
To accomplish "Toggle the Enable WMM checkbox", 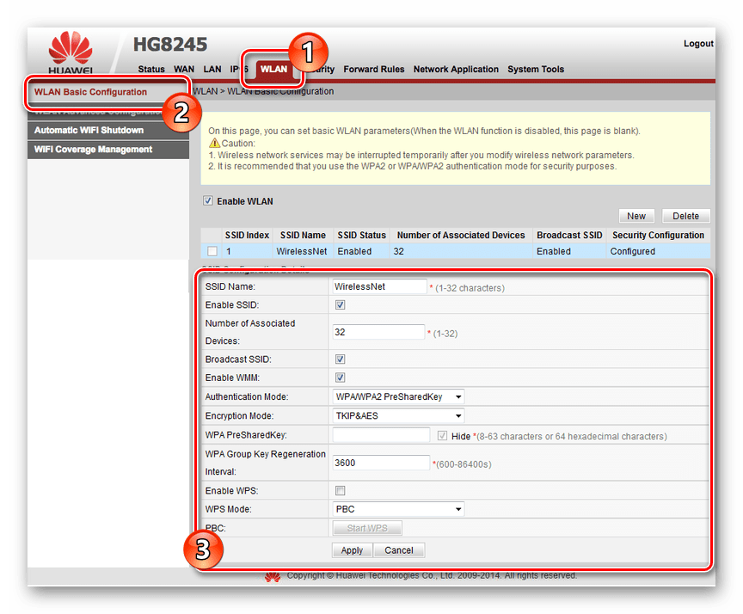I will point(341,378).
